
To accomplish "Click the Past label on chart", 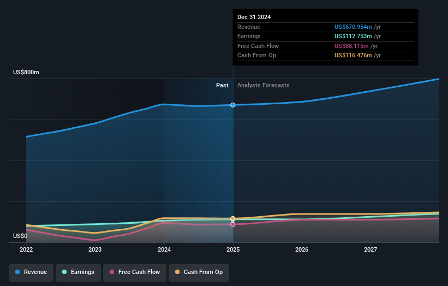I will pyautogui.click(x=222, y=86).
